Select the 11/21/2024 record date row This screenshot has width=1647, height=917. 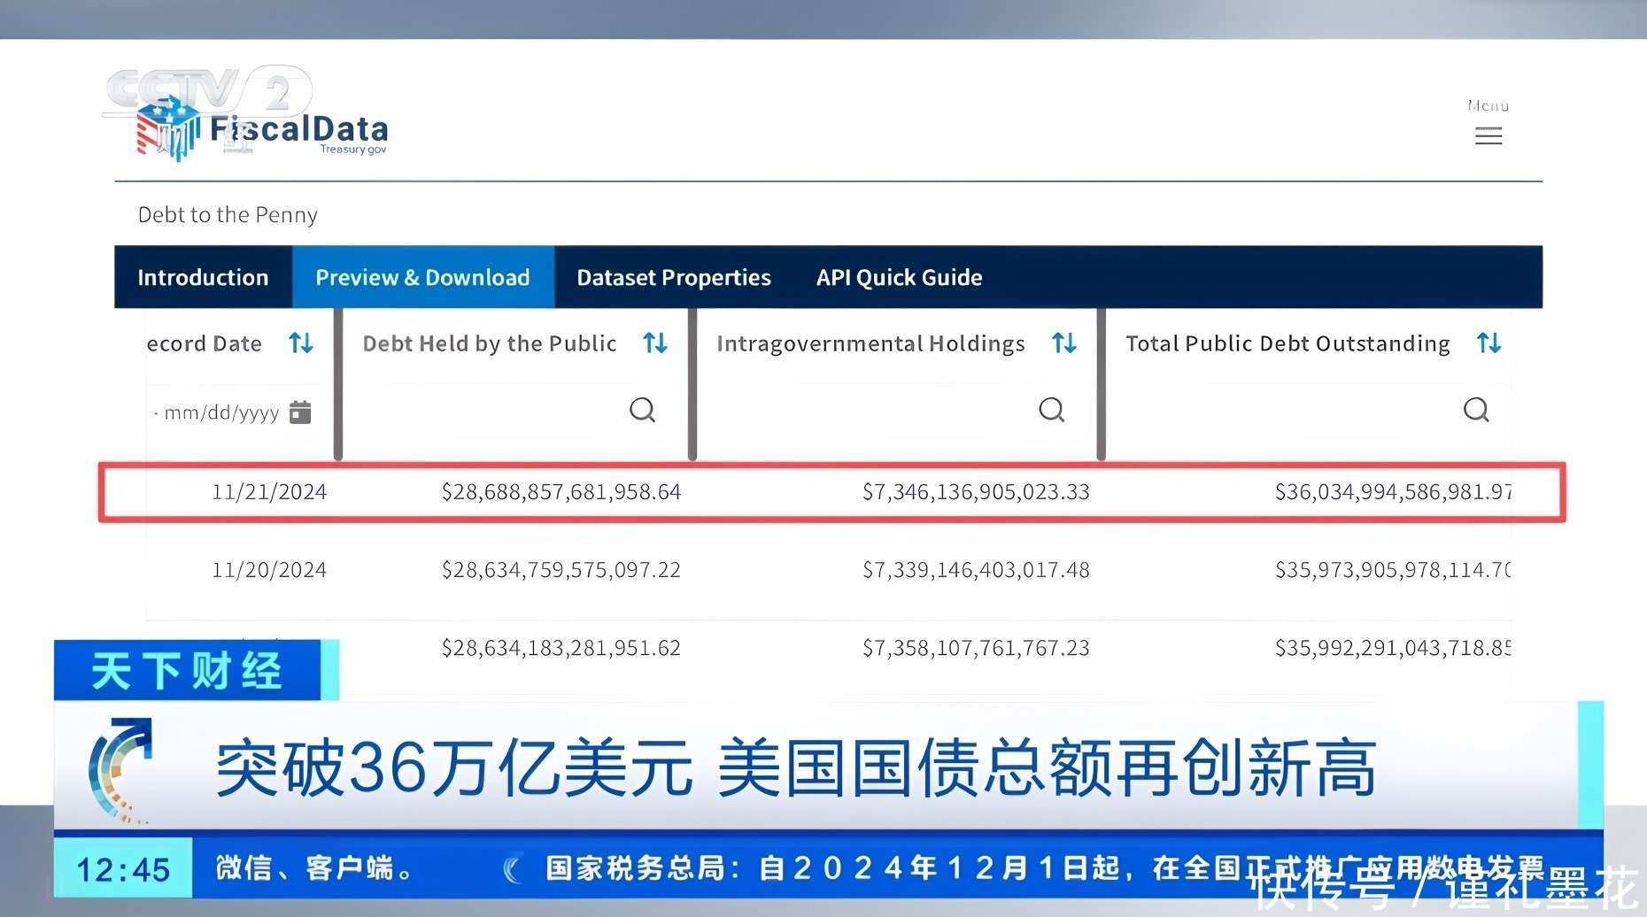coord(269,492)
